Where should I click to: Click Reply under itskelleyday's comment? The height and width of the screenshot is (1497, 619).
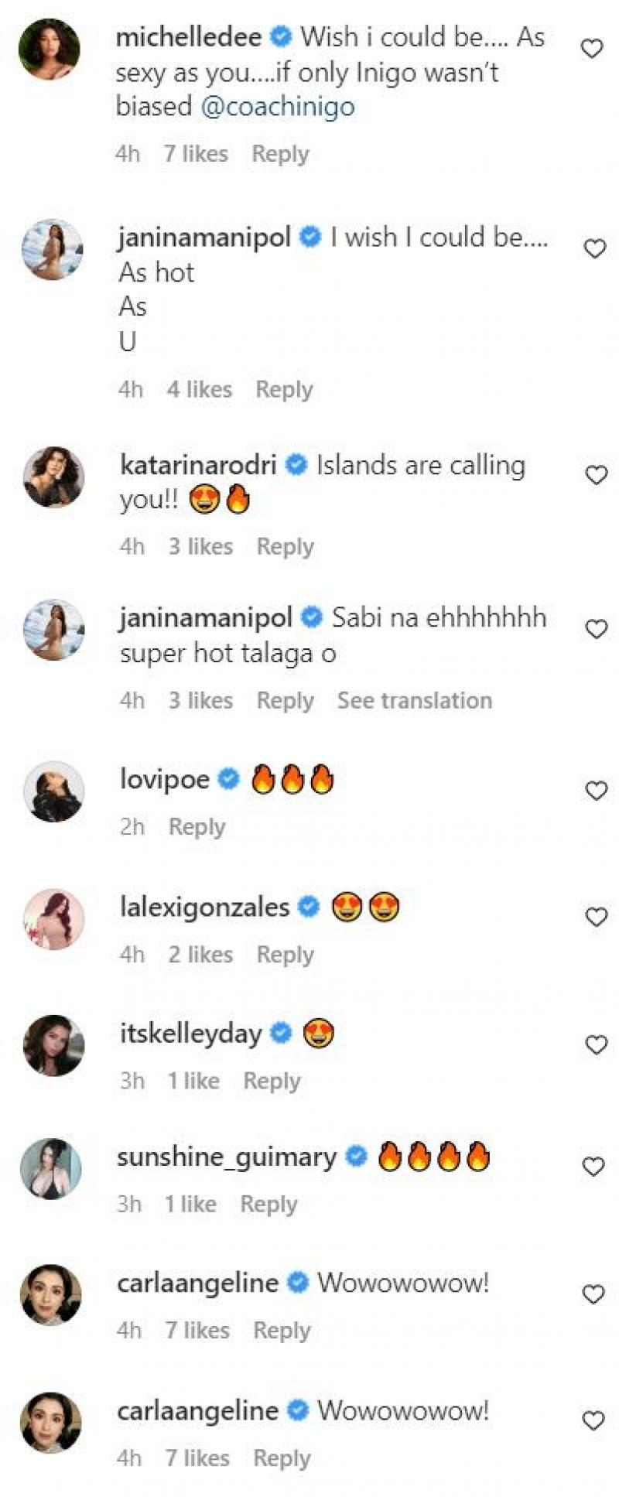[272, 1081]
